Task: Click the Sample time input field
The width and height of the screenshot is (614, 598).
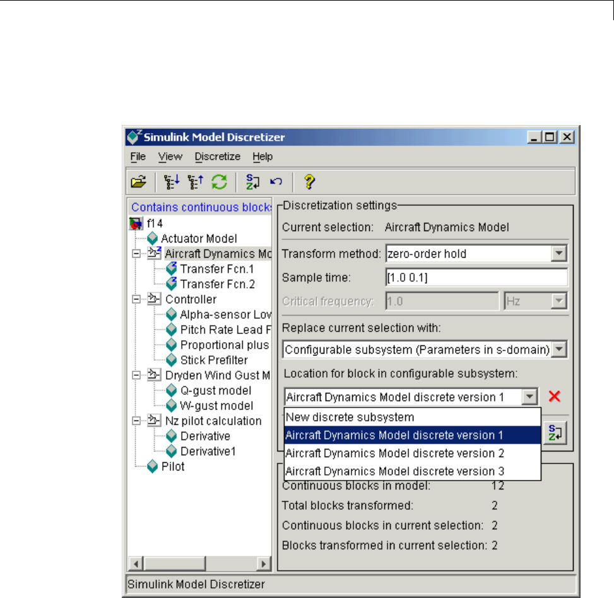Action: (476, 277)
